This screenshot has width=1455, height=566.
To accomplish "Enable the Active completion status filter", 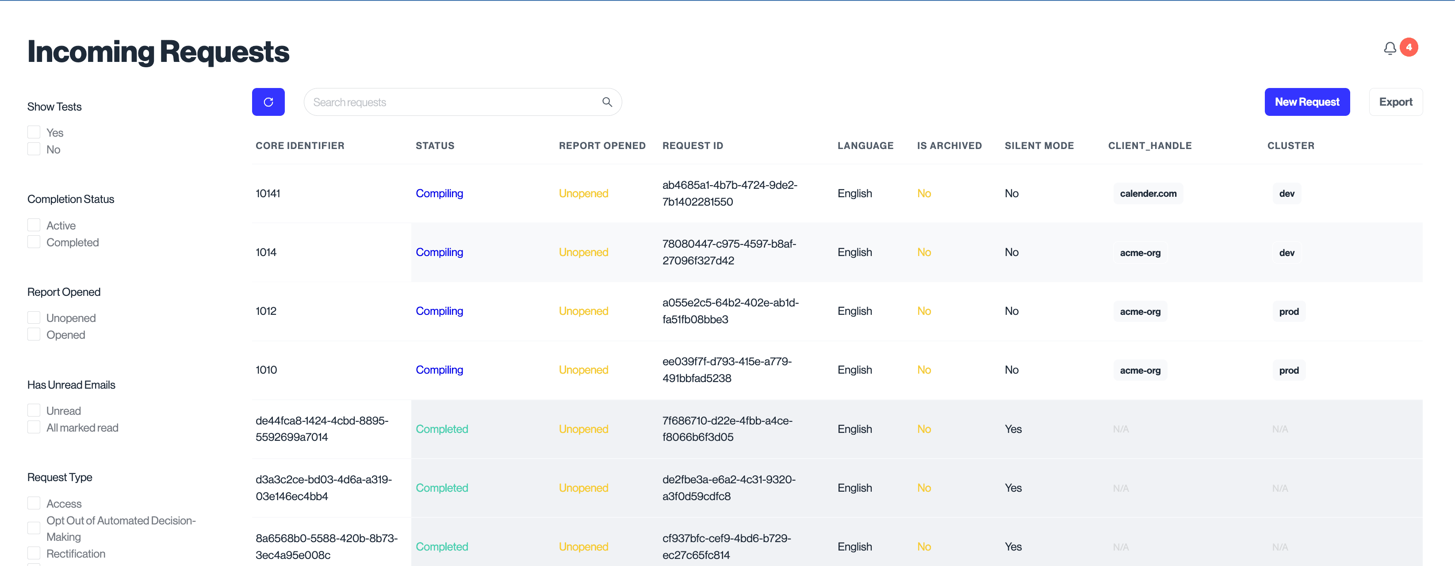I will tap(34, 226).
